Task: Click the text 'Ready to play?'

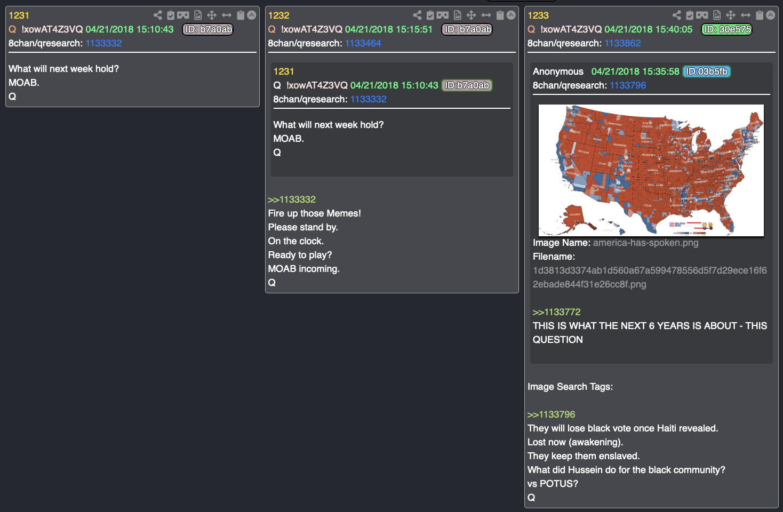Action: pyautogui.click(x=300, y=255)
